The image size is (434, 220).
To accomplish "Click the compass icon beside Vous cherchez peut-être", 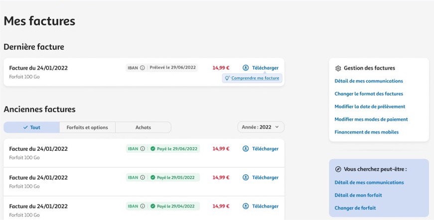I will (338, 169).
